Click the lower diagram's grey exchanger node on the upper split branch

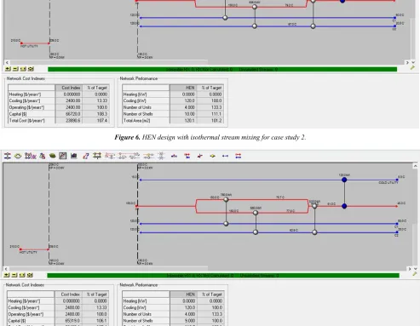click(226, 200)
